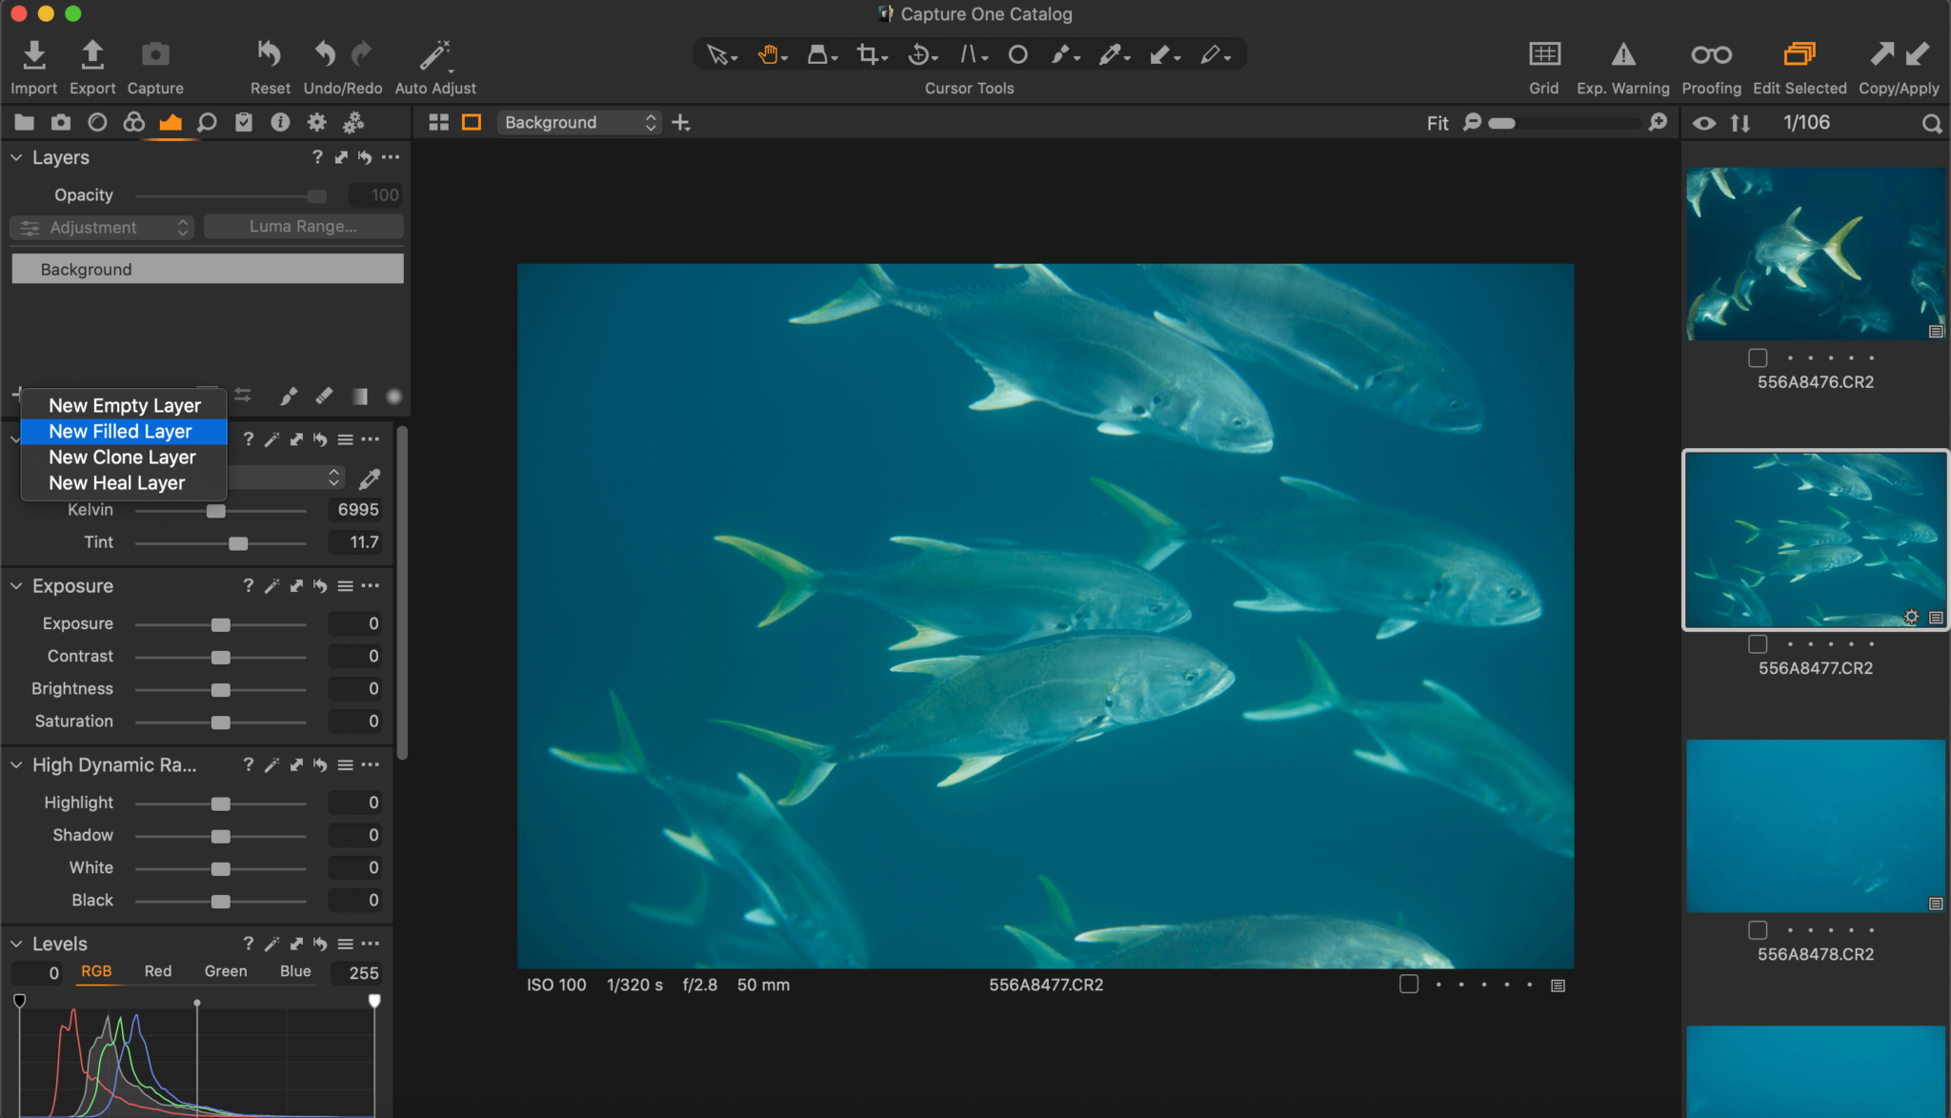Viewport: 1951px width, 1118px height.
Task: Choose New Filled Layer from the menu
Action: pyautogui.click(x=122, y=431)
